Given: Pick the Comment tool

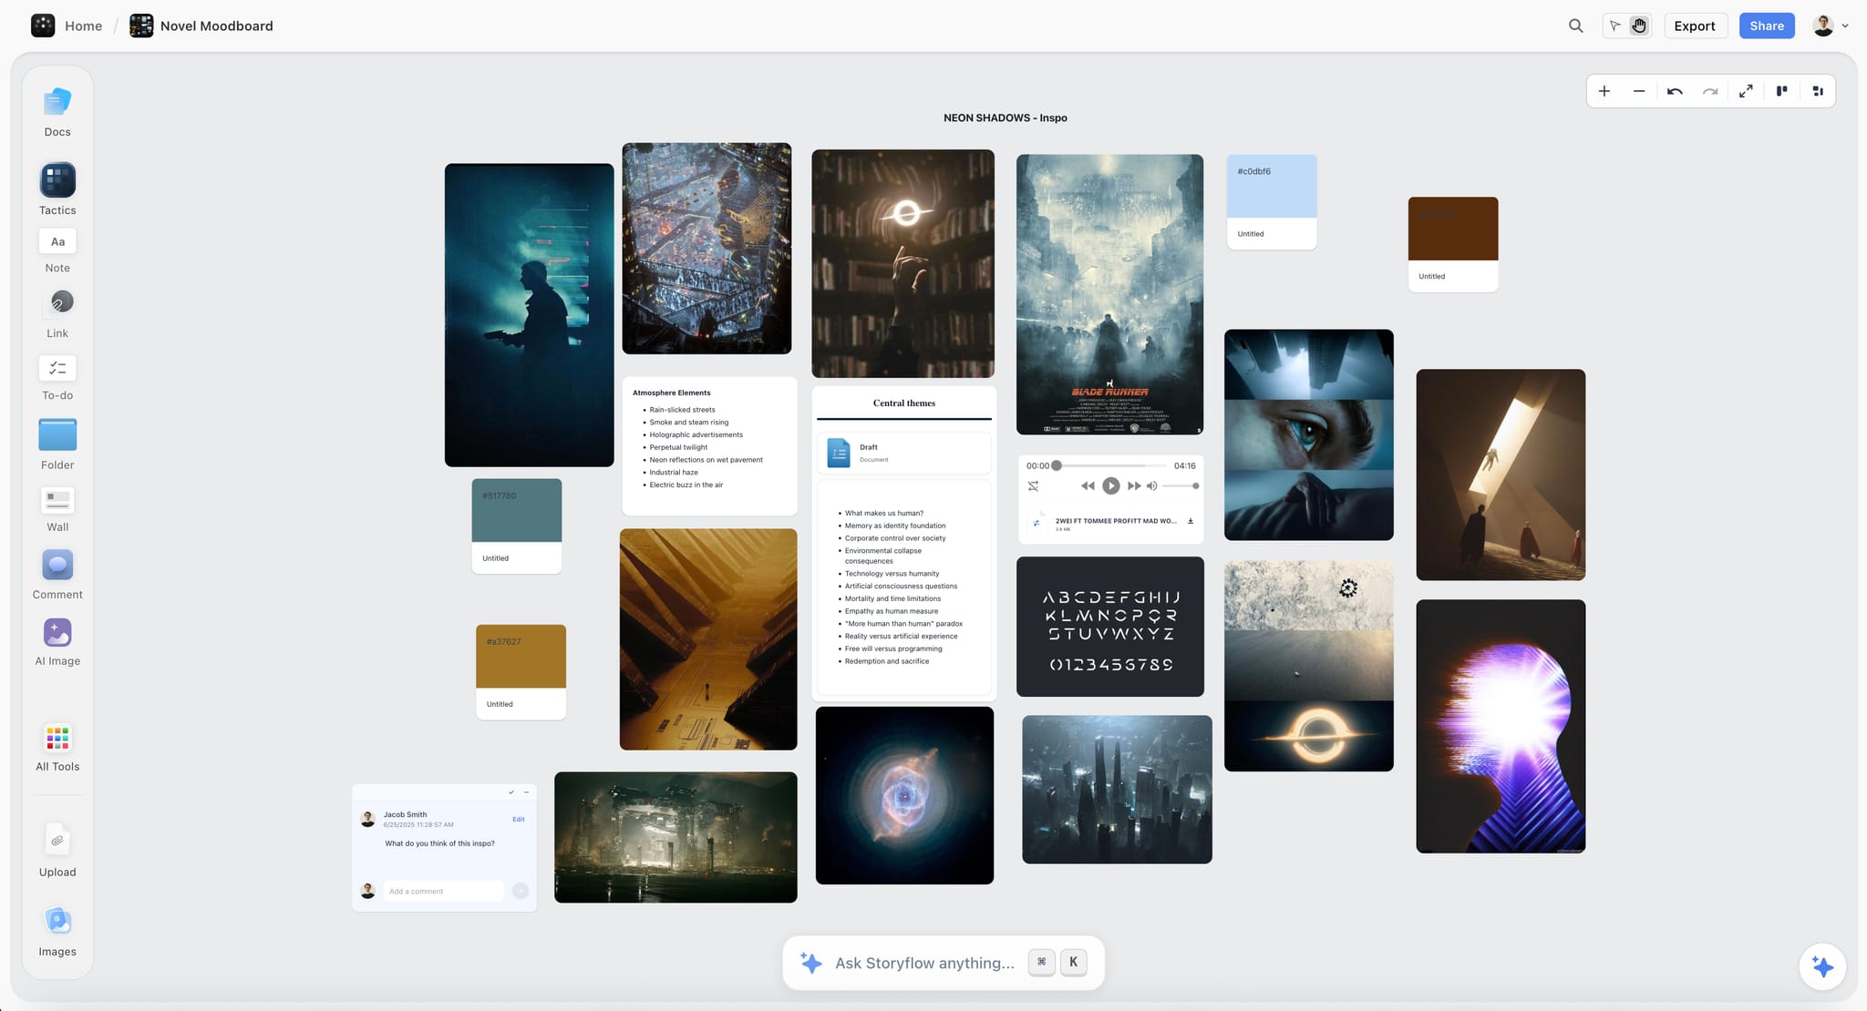Looking at the screenshot, I should pyautogui.click(x=57, y=574).
